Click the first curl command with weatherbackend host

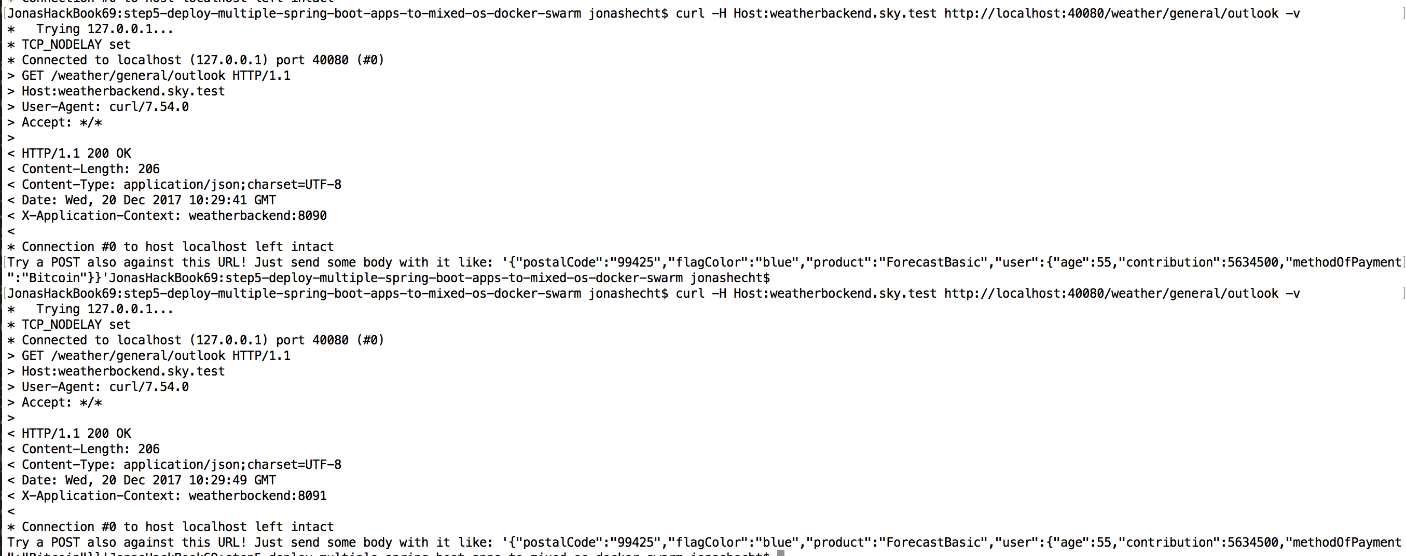click(987, 13)
